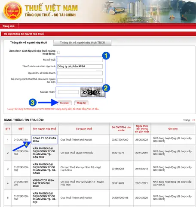
Task: Open VĂN PHÒNG ĐẠI DIỆN MISA TẠI ĐÀ NẴNG
Action: [x=44, y=169]
